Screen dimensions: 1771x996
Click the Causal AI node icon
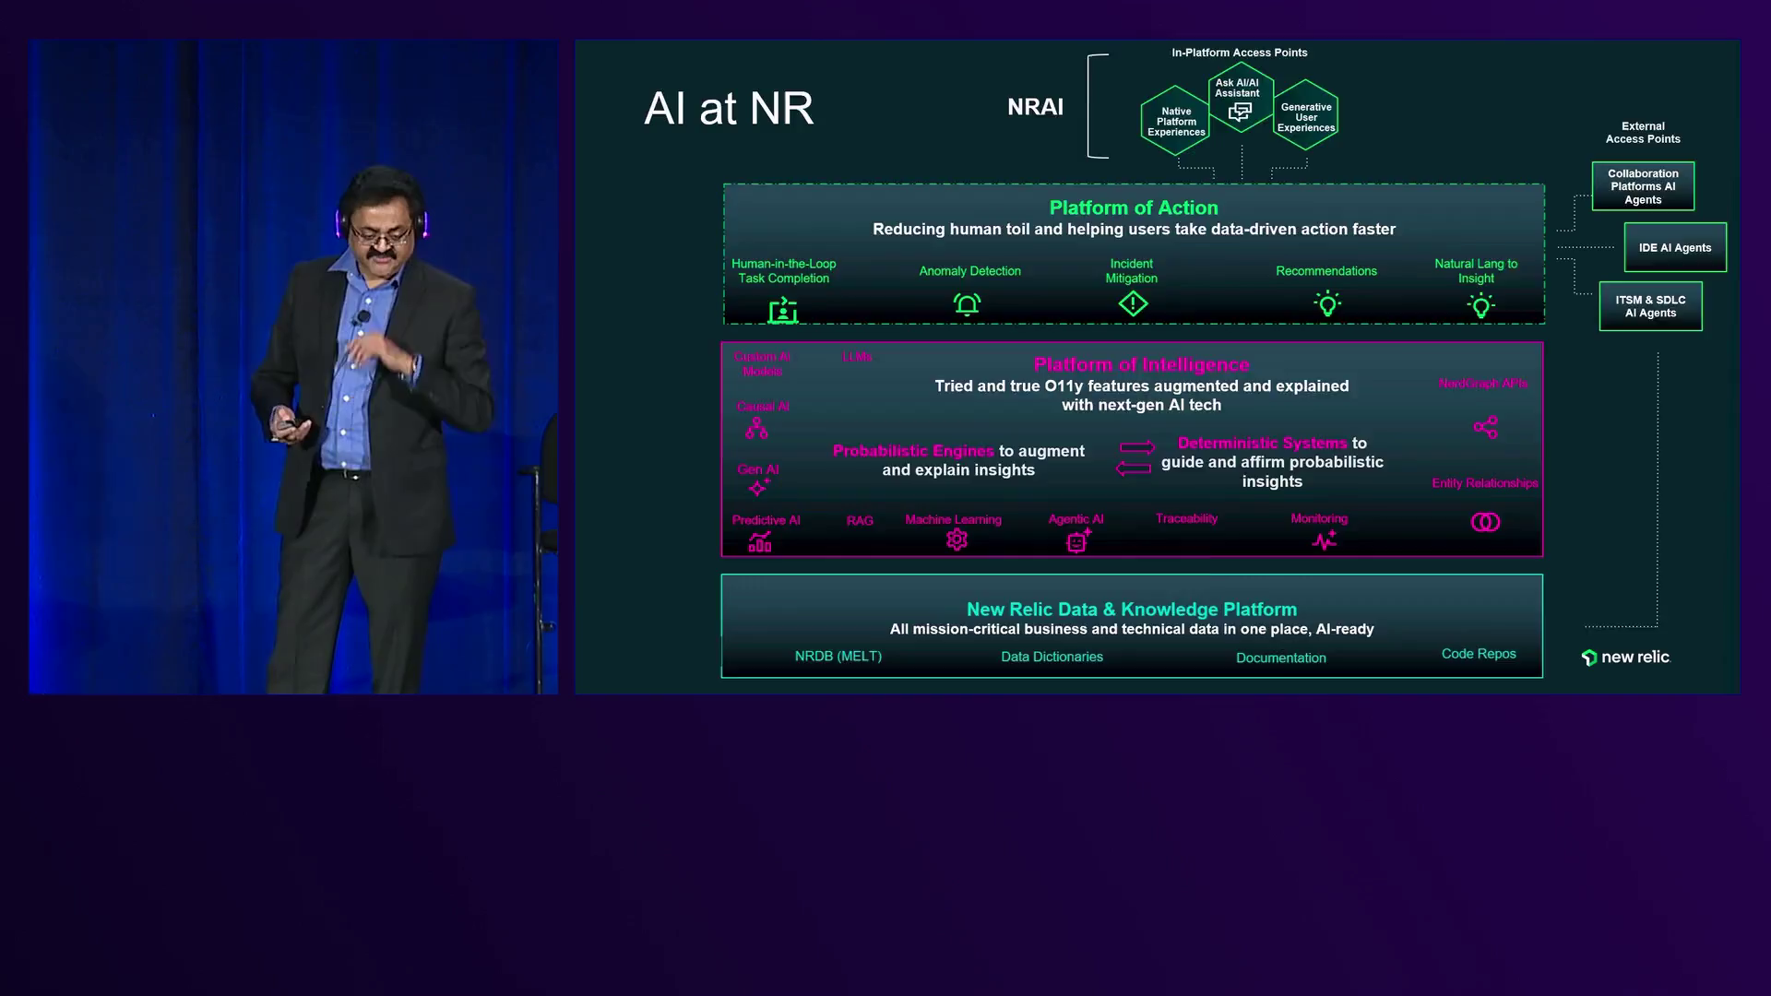[x=756, y=428]
